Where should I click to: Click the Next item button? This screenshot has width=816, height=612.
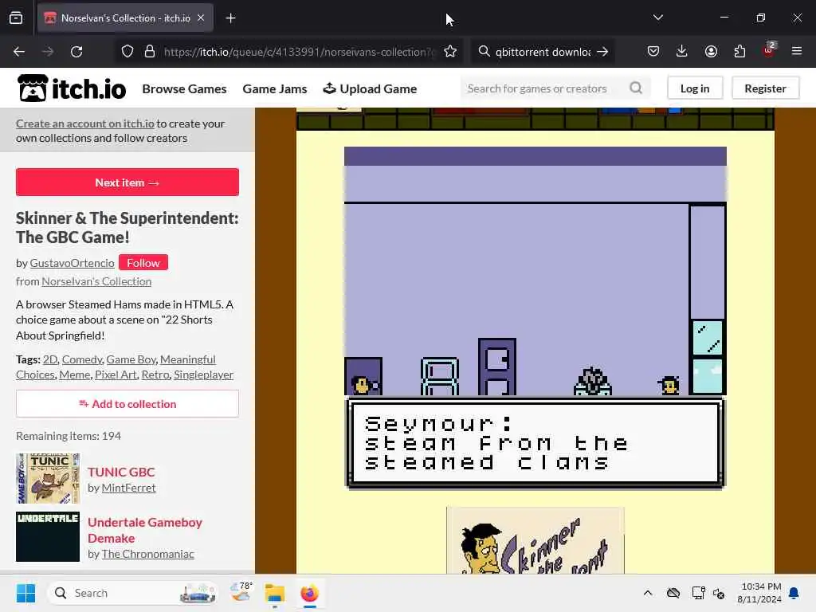click(127, 182)
